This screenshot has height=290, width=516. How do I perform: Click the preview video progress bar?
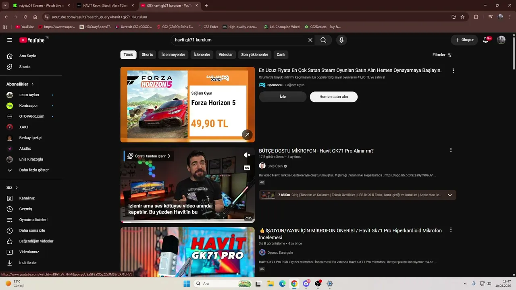187,222
